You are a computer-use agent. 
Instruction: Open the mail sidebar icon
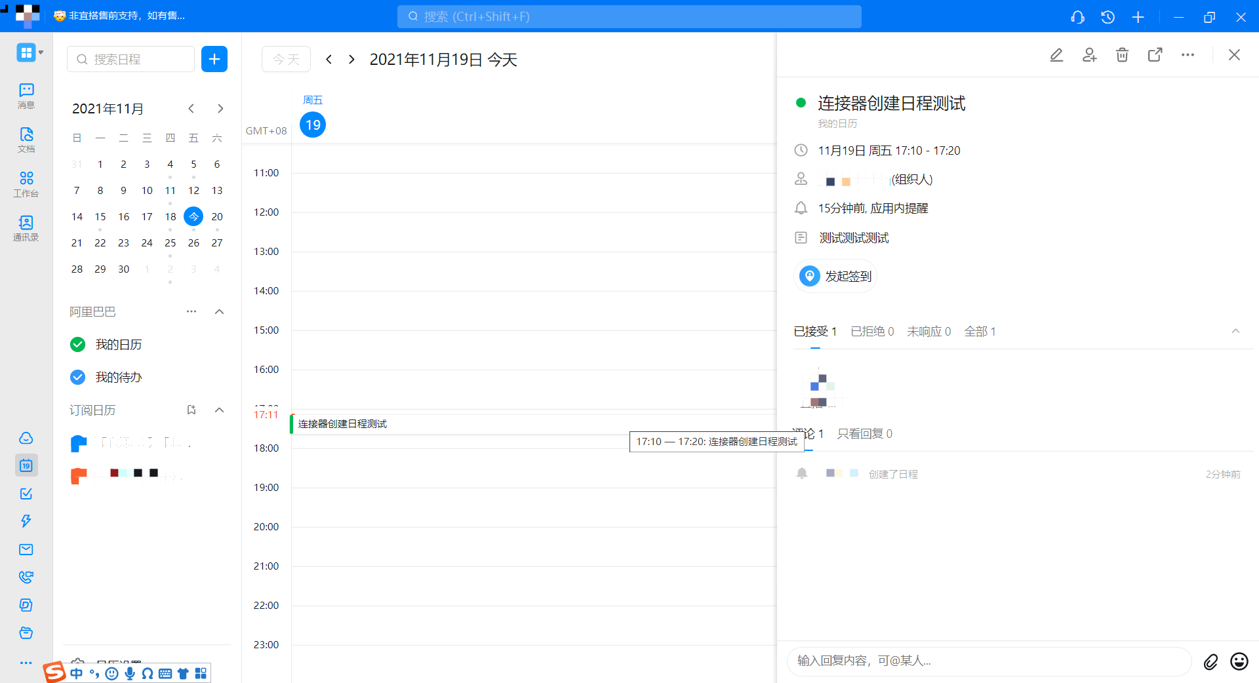pos(26,549)
